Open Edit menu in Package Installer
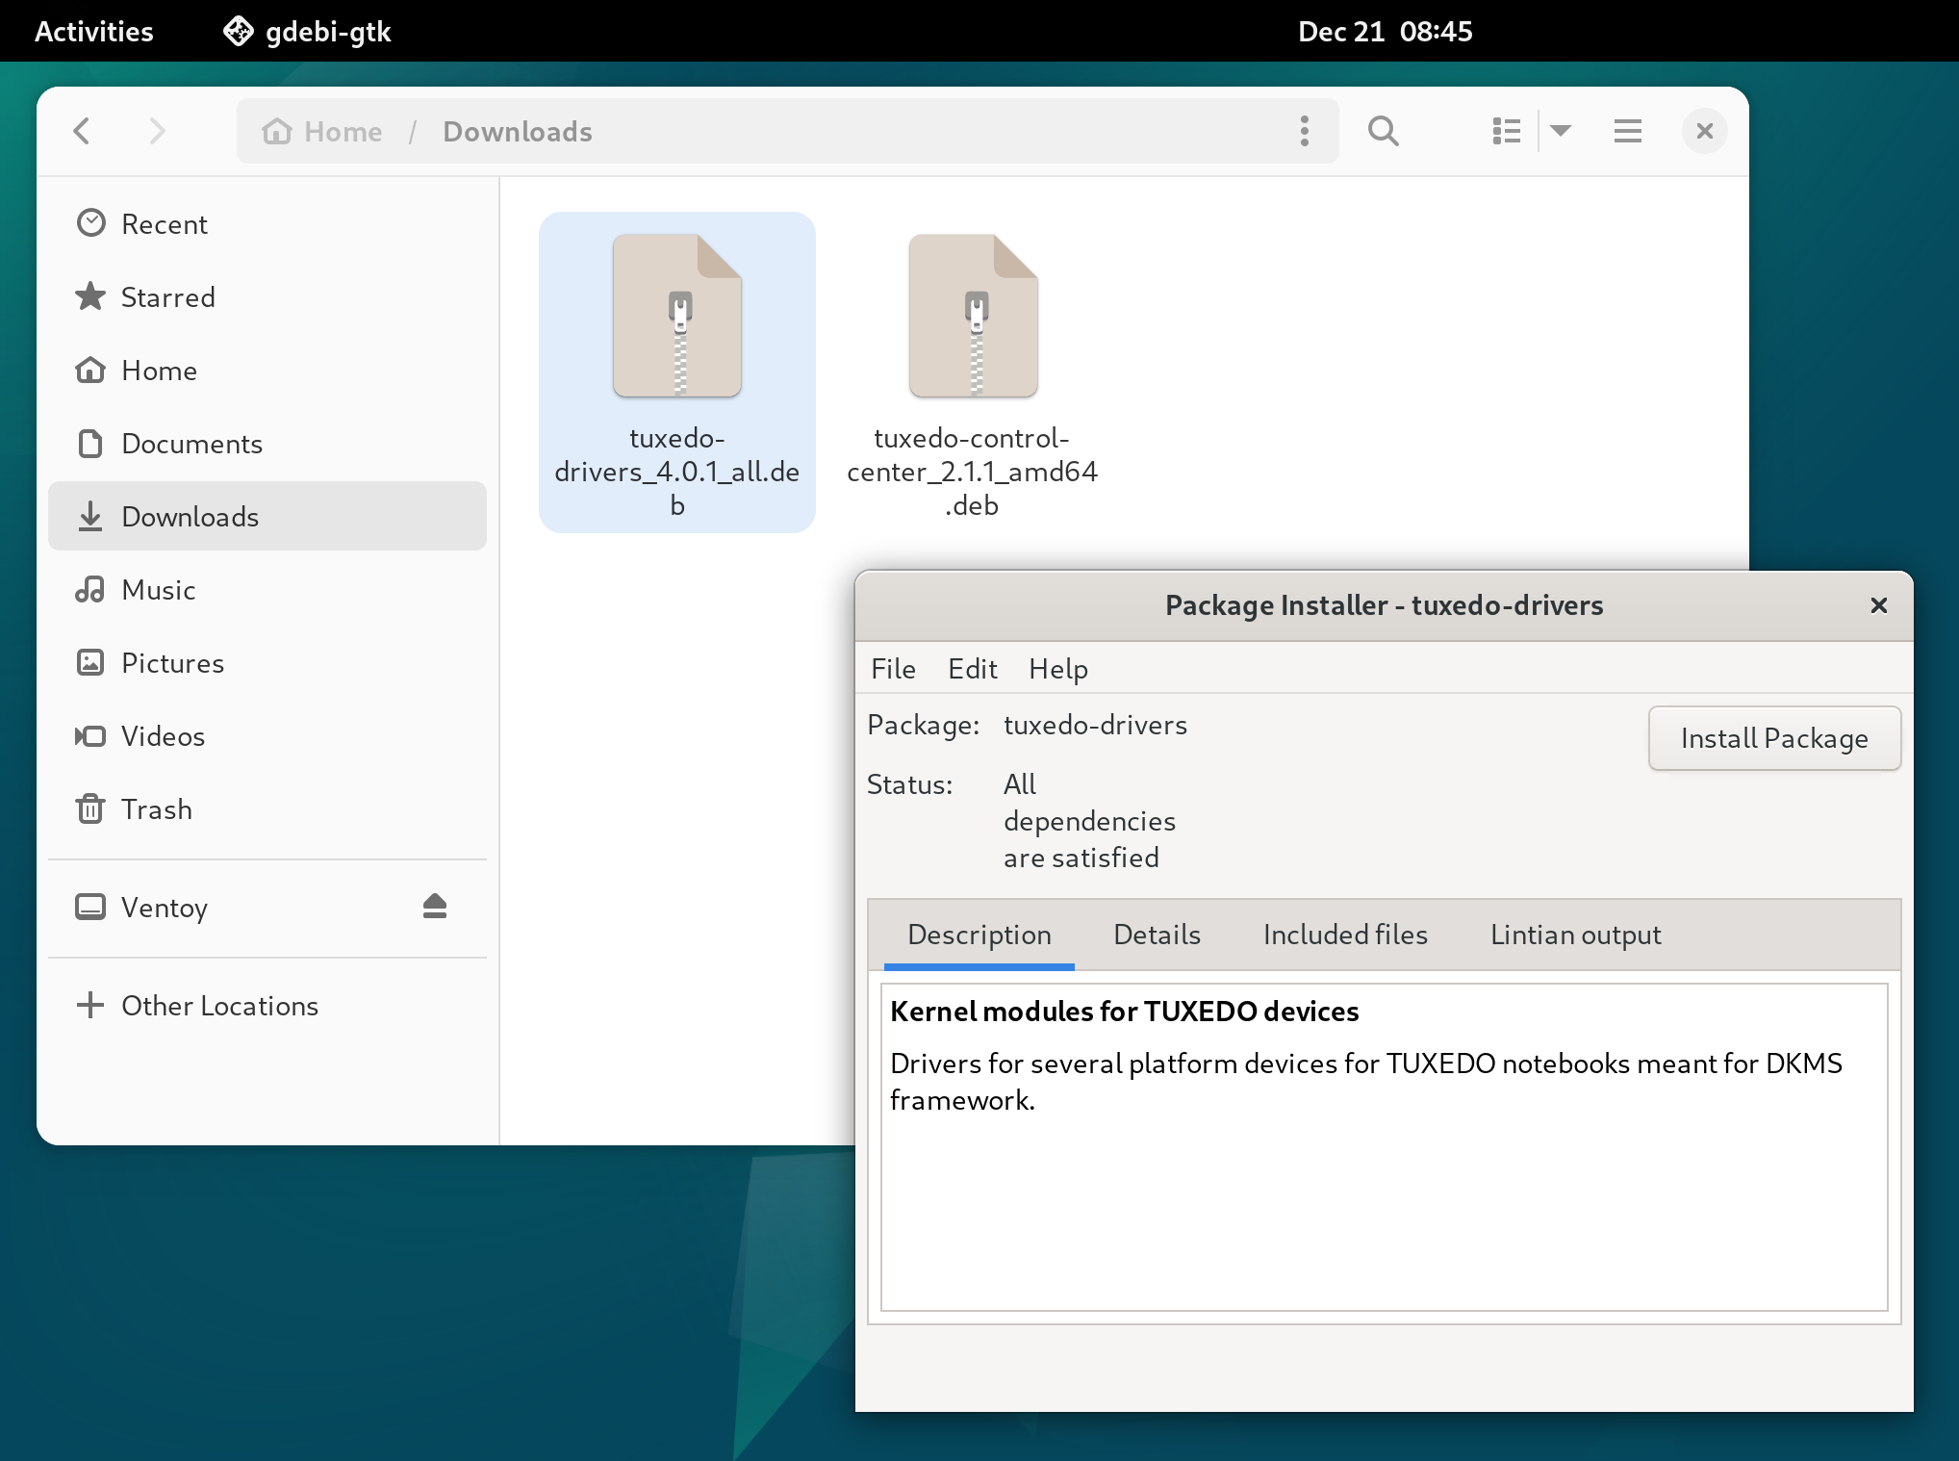Screen dimensions: 1959x1461 click(973, 669)
